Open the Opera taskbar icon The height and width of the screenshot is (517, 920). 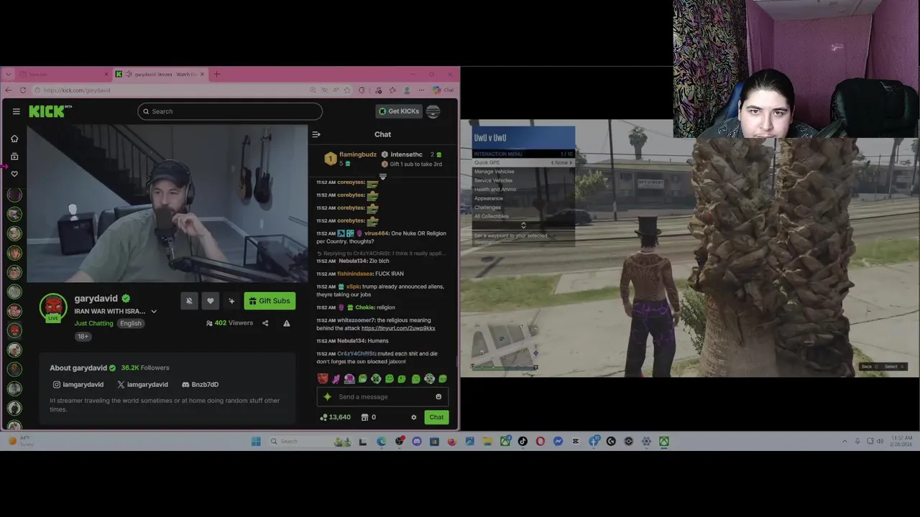[540, 442]
